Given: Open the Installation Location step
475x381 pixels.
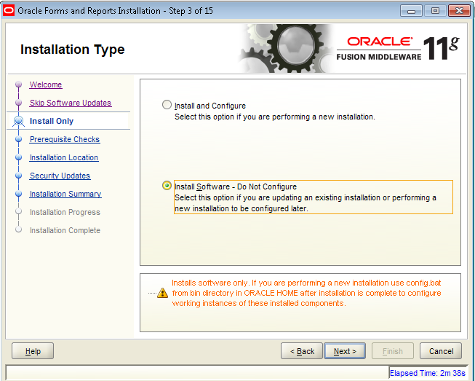Looking at the screenshot, I should tap(64, 157).
